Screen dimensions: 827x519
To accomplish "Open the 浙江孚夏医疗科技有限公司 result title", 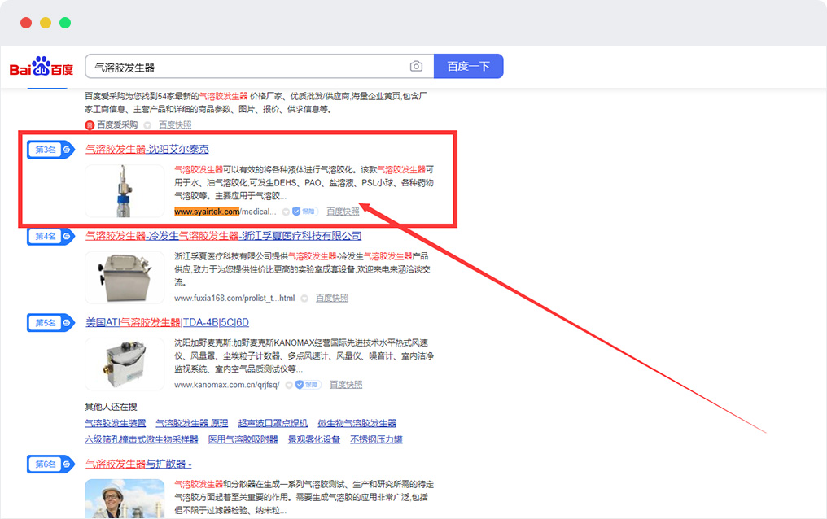I will [224, 236].
